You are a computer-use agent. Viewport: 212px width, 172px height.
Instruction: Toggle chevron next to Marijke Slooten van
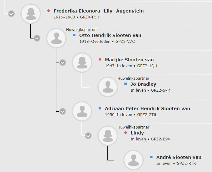pos(63,63)
